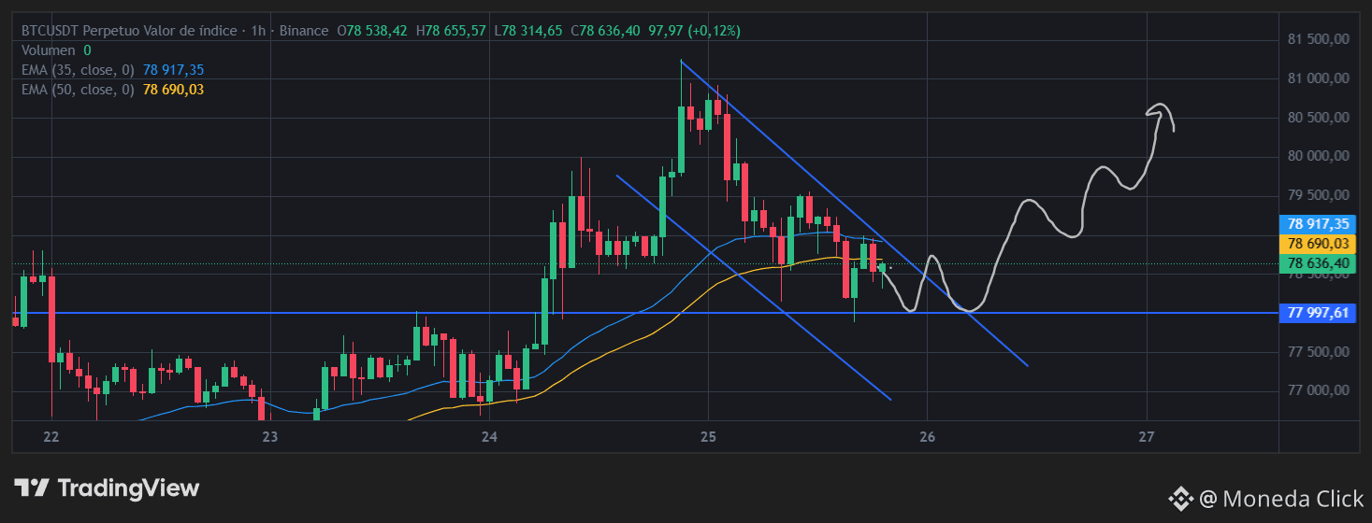Click date 27 on the time axis
Image resolution: width=1372 pixels, height=523 pixels.
[1147, 436]
